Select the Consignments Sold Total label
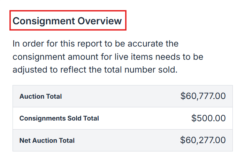Screen dimensions: 237x157 coord(59,118)
